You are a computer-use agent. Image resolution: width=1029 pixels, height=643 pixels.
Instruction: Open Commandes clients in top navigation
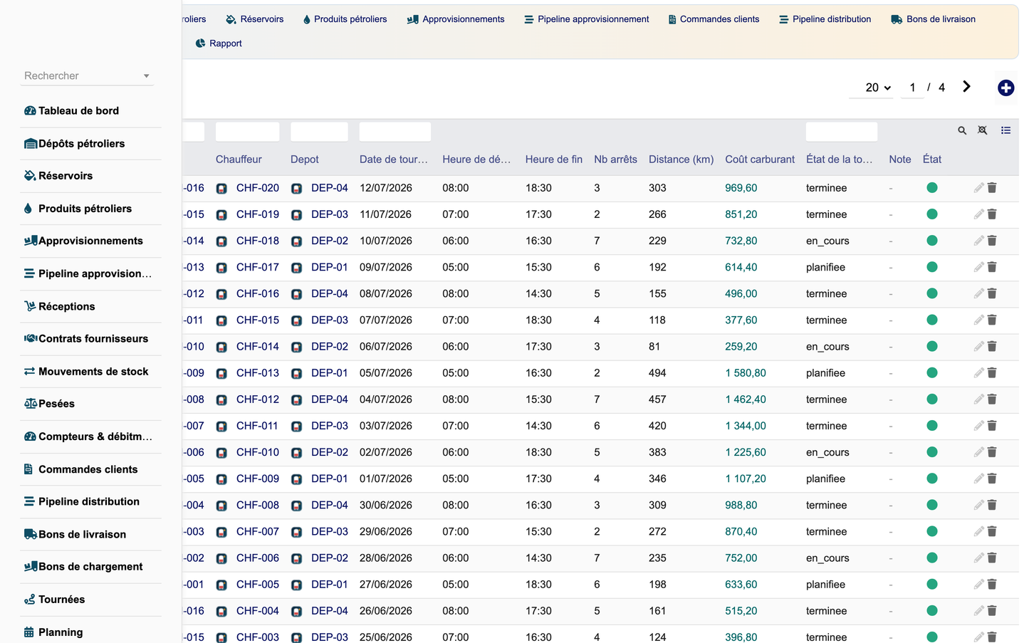[x=714, y=19]
